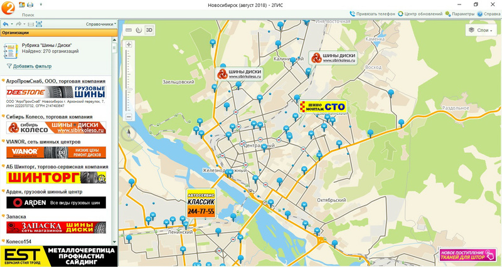The image size is (502, 267).
Task: Click the forward arrow in the directory panel
Action: [x=19, y=24]
